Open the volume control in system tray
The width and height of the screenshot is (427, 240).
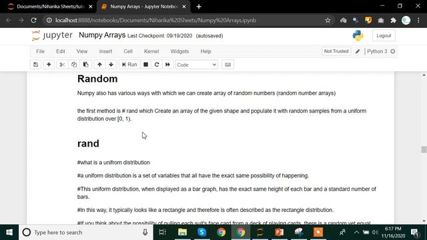pos(375,233)
